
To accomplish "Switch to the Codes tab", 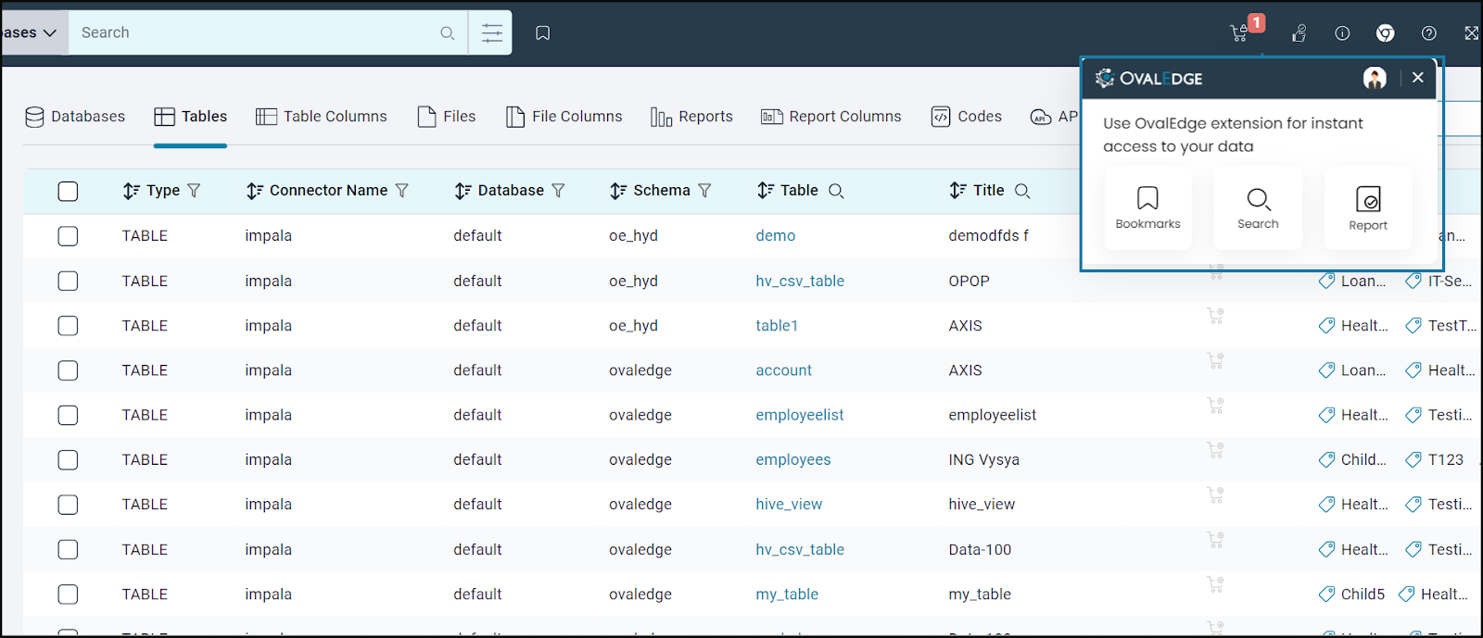I will 967,117.
